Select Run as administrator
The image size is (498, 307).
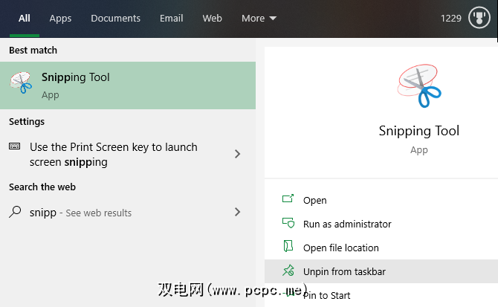tap(381, 224)
